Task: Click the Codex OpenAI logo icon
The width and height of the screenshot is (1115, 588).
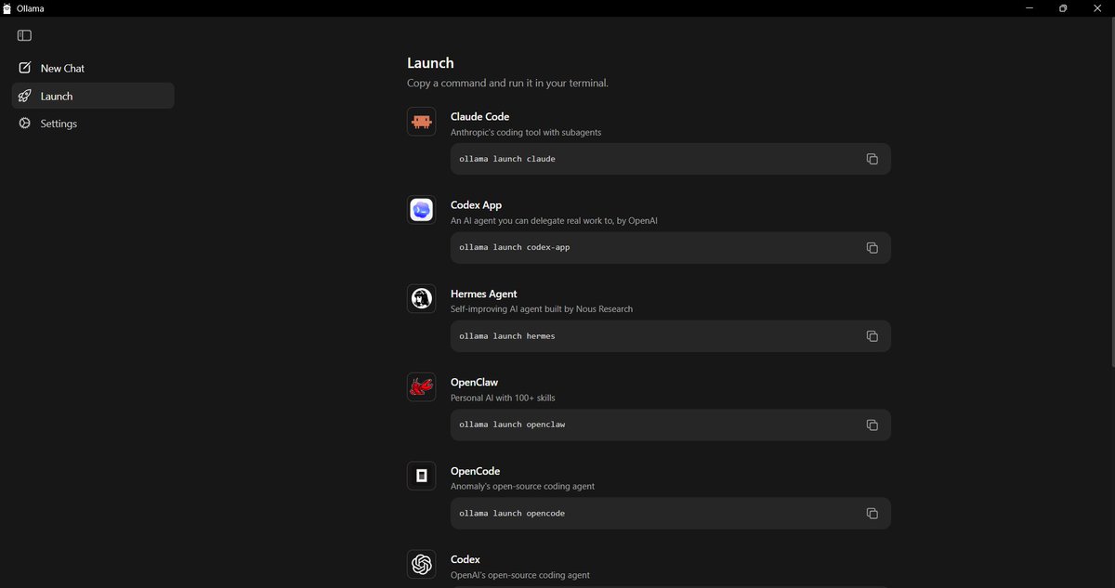Action: [x=422, y=564]
